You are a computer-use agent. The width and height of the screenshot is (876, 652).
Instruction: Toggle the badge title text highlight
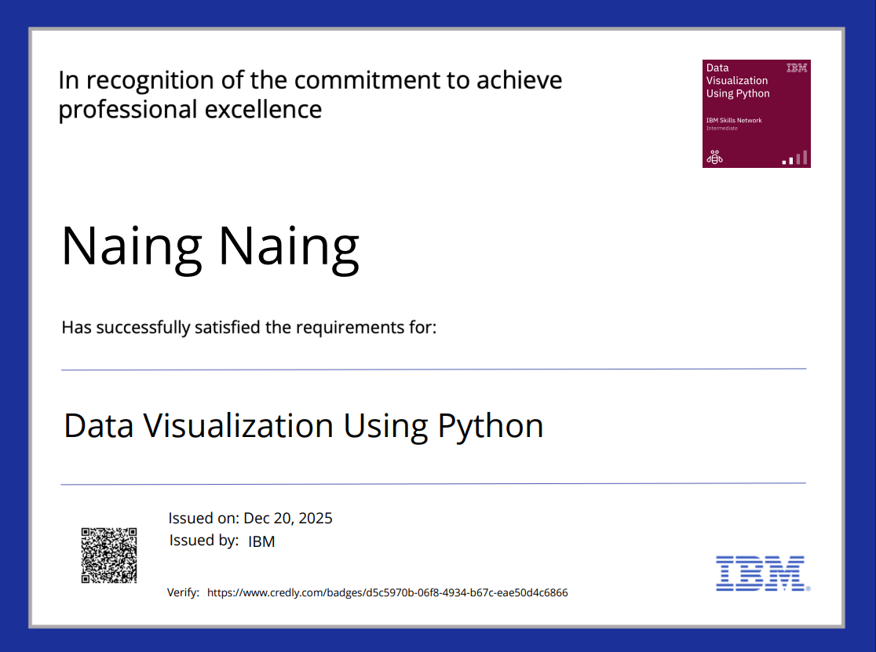coord(738,80)
